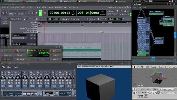Mute the master track with m button

[x=31, y=35]
